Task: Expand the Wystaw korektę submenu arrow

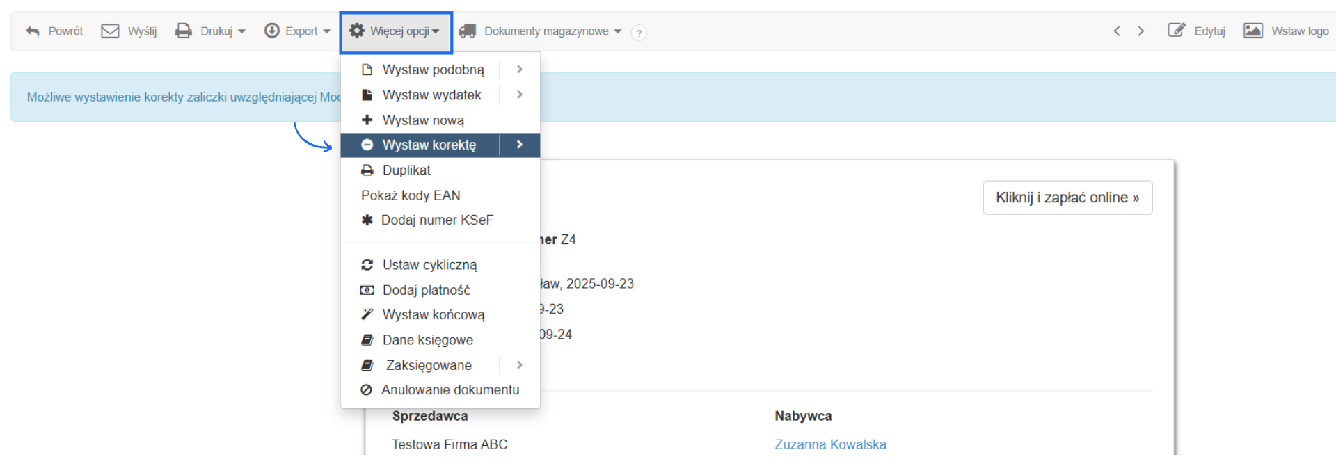Action: pyautogui.click(x=519, y=145)
